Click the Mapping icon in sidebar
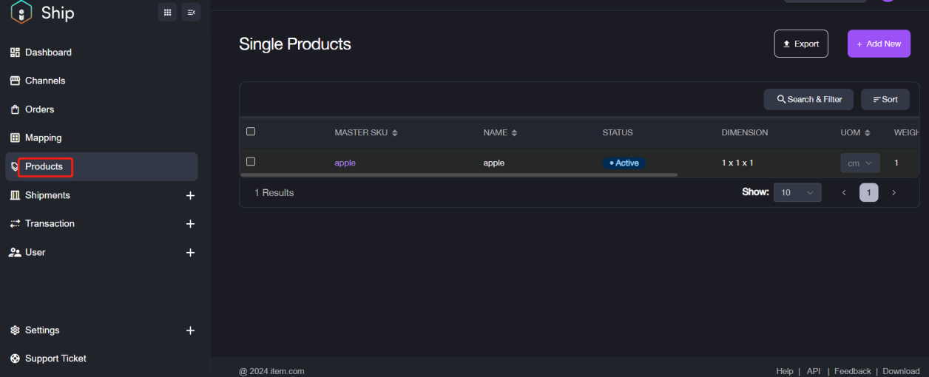 click(x=15, y=137)
